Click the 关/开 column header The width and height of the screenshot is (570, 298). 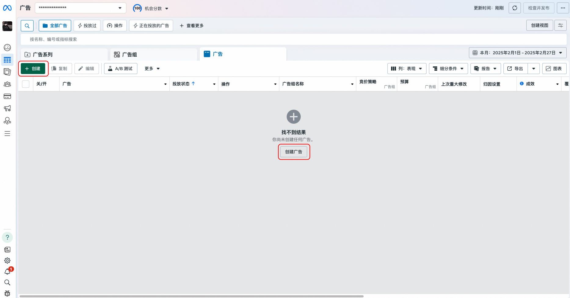click(42, 84)
